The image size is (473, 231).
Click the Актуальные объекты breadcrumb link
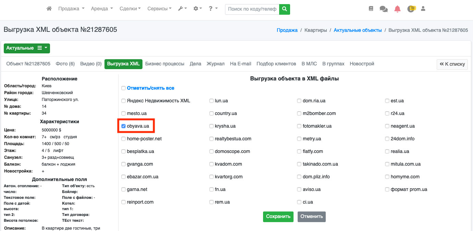pyautogui.click(x=358, y=30)
